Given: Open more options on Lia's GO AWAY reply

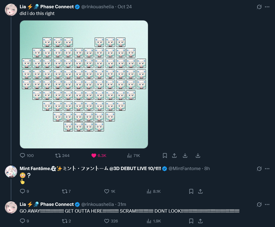Looking at the screenshot, I should (x=267, y=204).
